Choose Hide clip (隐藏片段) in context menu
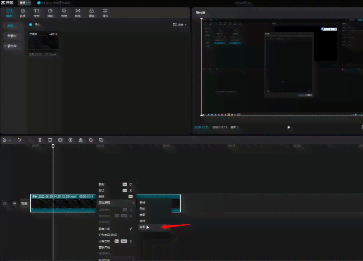The height and width of the screenshot is (261, 363). point(115,229)
